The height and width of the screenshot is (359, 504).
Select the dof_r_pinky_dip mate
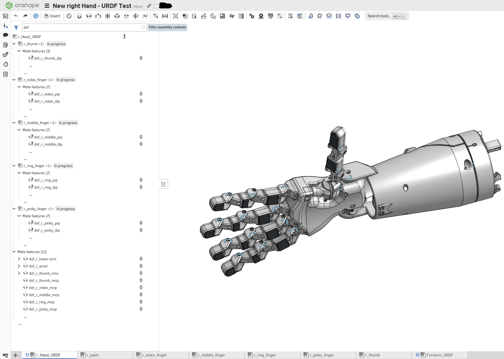point(47,230)
